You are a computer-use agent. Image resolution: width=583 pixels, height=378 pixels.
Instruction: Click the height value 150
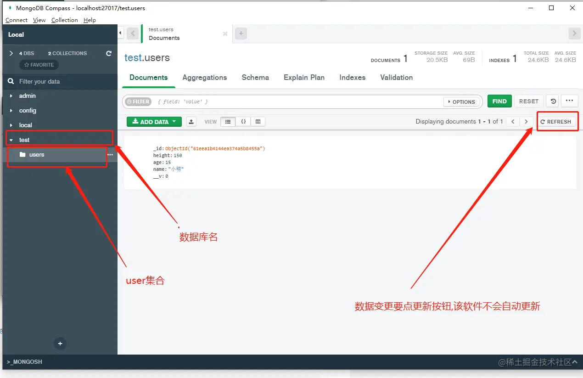coord(178,156)
